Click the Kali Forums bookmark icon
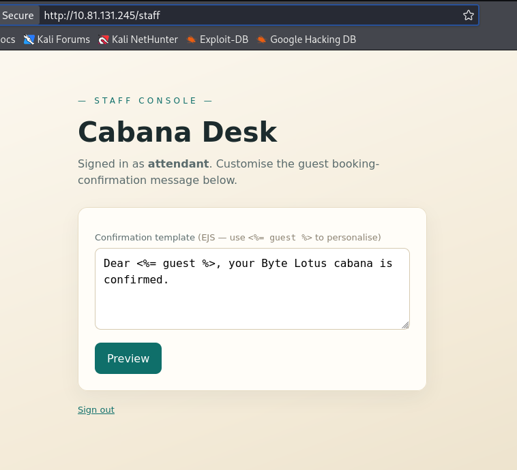Viewport: 517px width, 470px height. point(29,40)
